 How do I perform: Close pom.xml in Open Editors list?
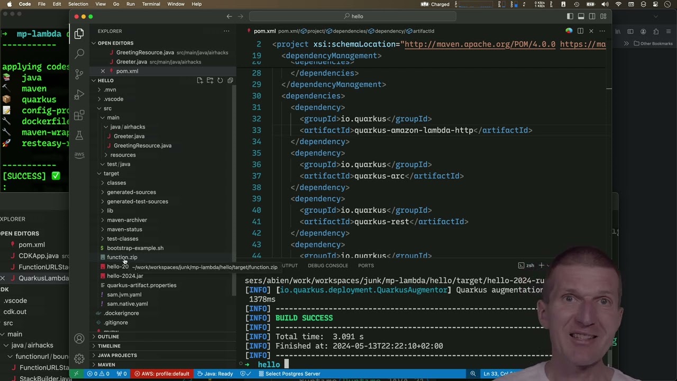tap(103, 71)
